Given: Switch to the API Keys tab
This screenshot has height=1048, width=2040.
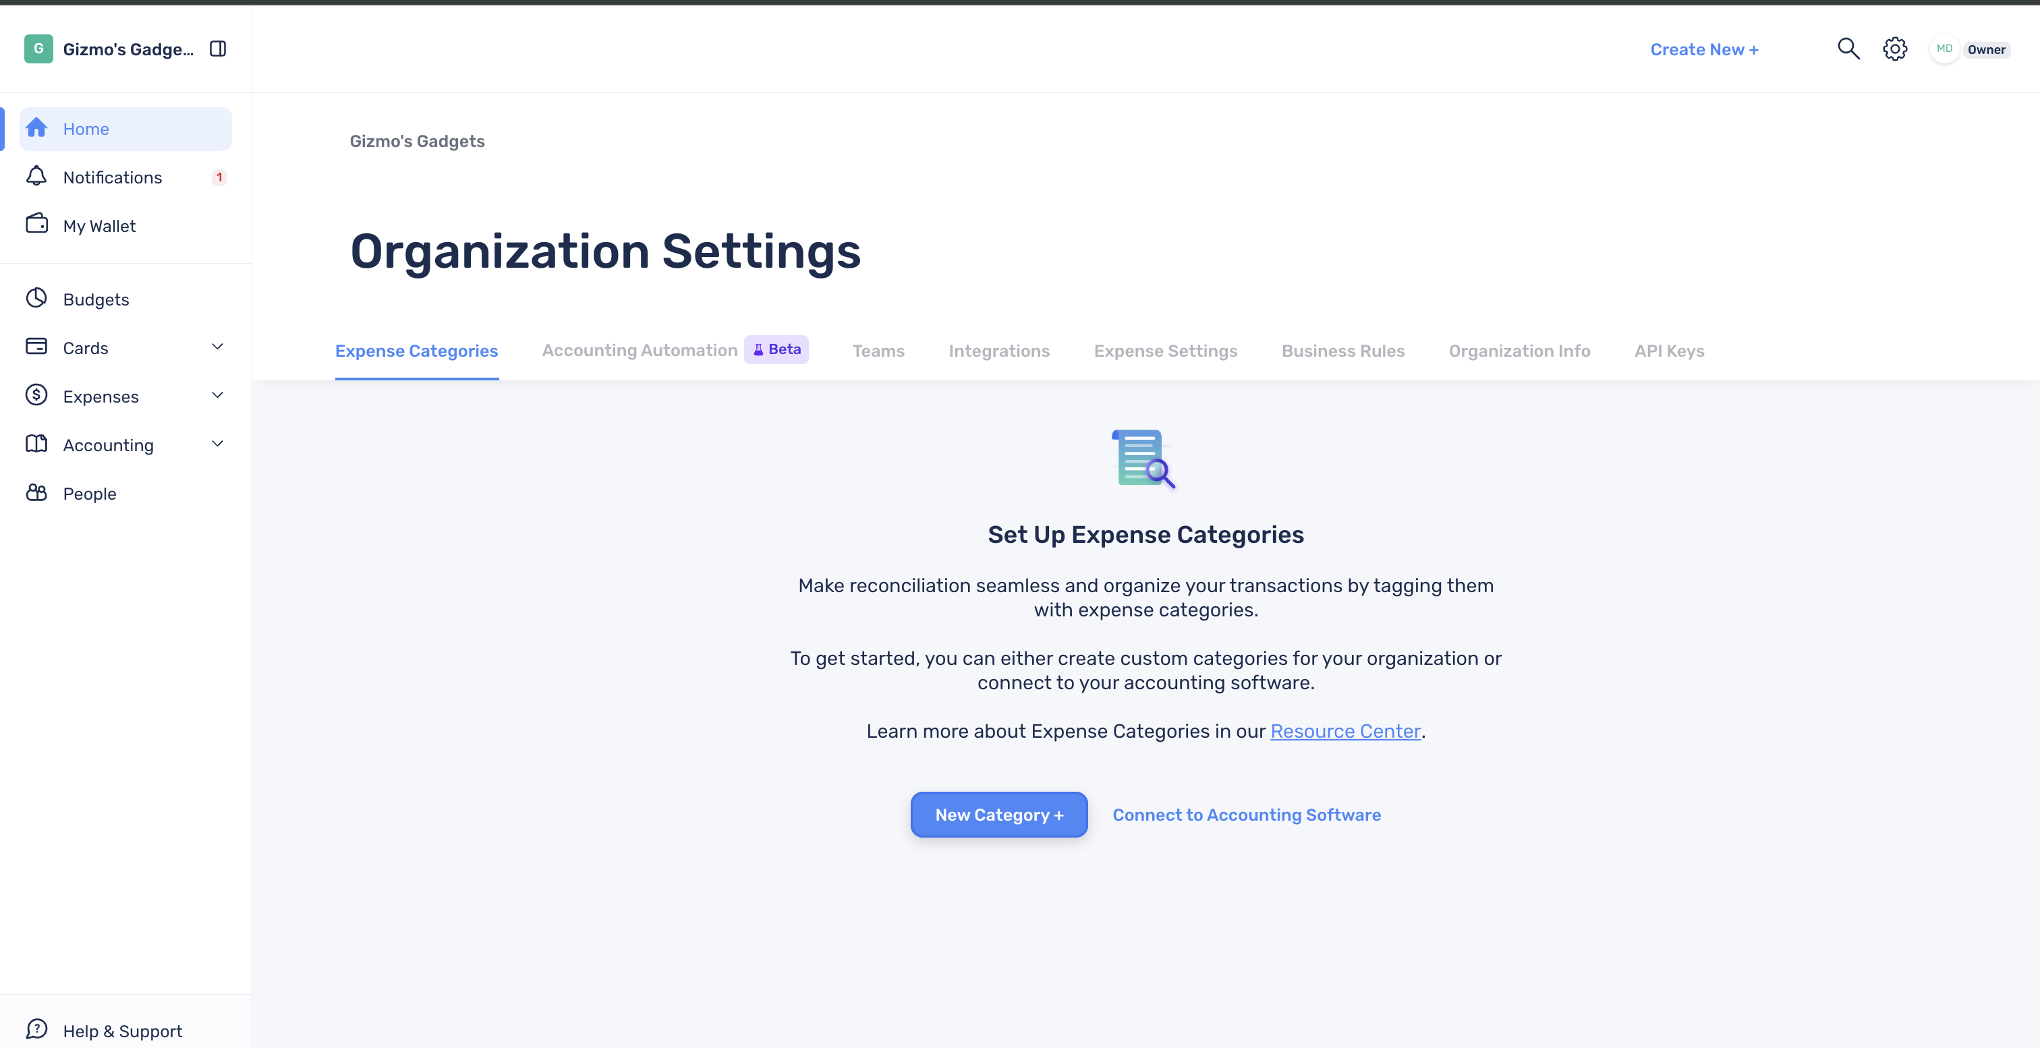Looking at the screenshot, I should tap(1670, 351).
